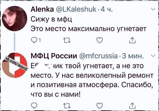Retweet the МФЦ России reply
The image size is (159, 111).
click(x=67, y=106)
